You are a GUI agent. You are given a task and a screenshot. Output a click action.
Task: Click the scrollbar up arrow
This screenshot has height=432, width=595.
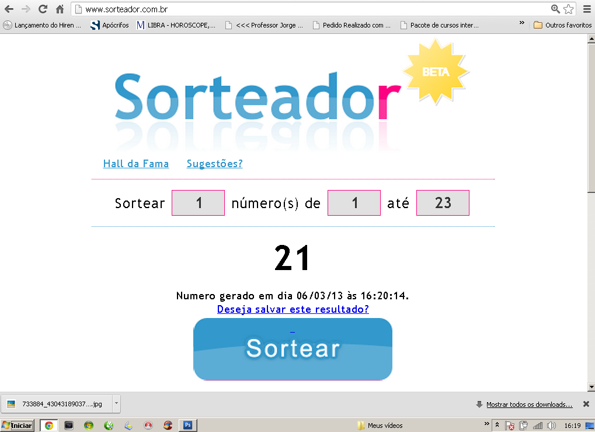click(x=591, y=39)
